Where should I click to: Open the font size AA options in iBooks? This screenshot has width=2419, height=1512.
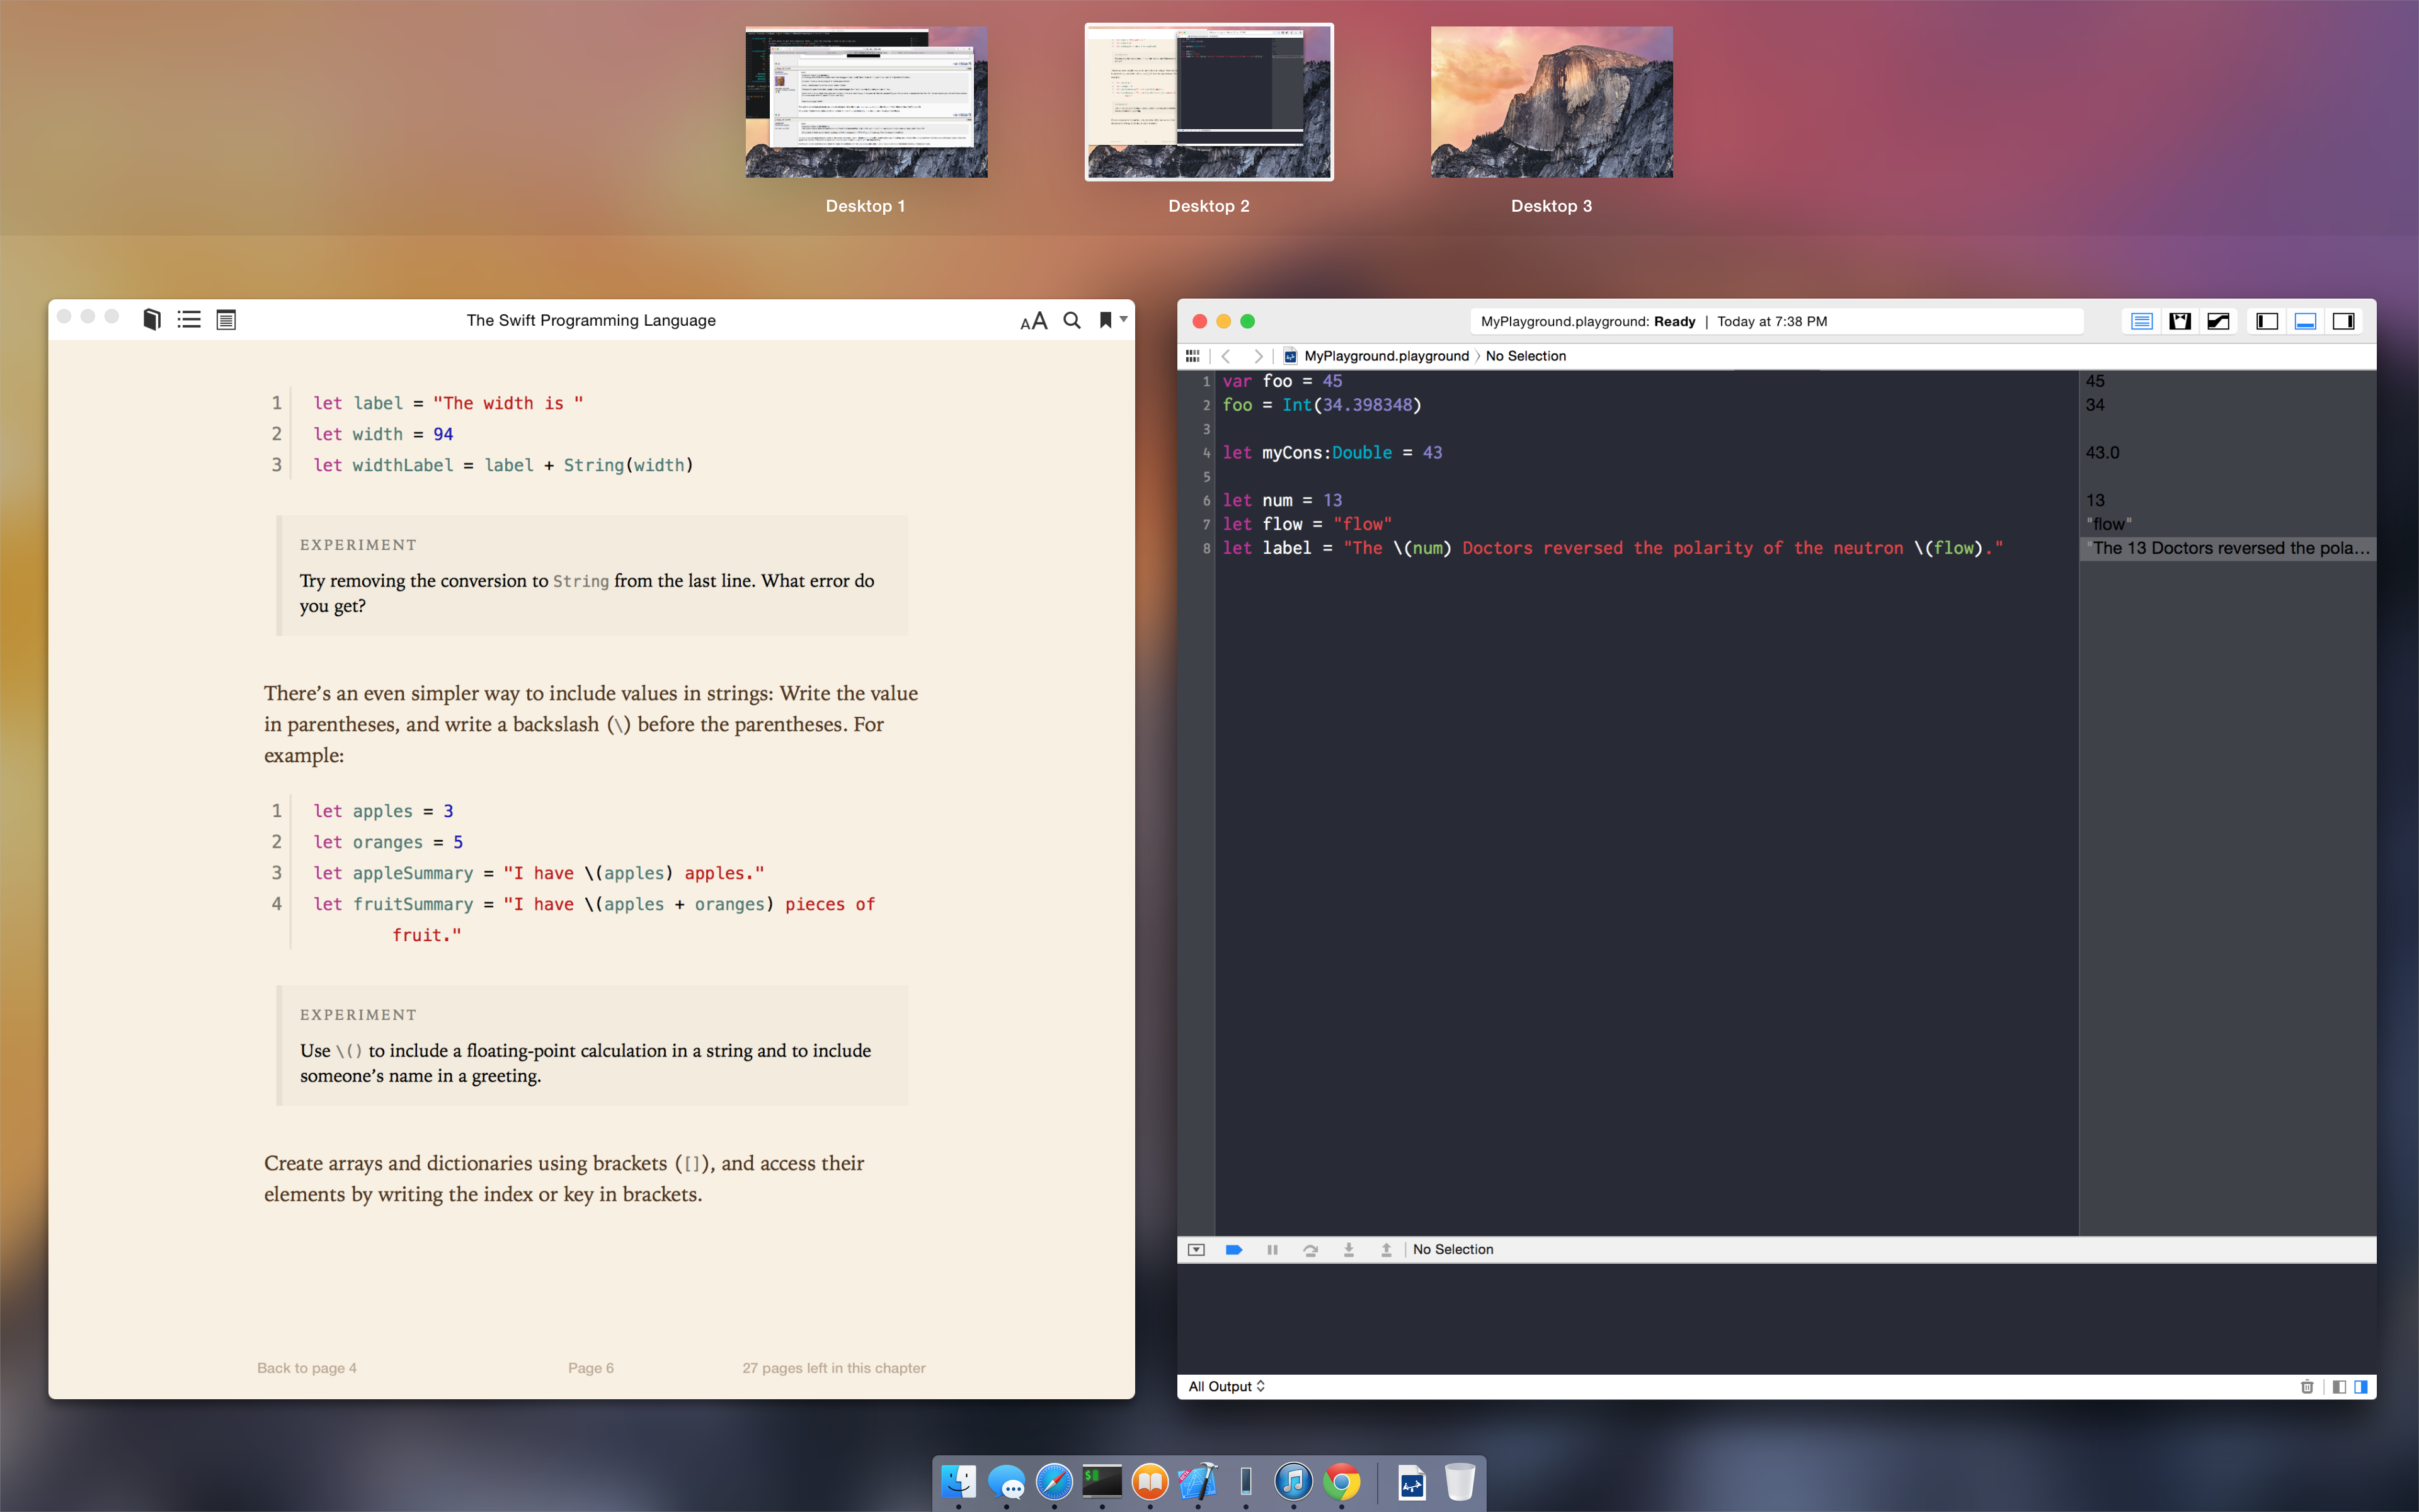1034,321
